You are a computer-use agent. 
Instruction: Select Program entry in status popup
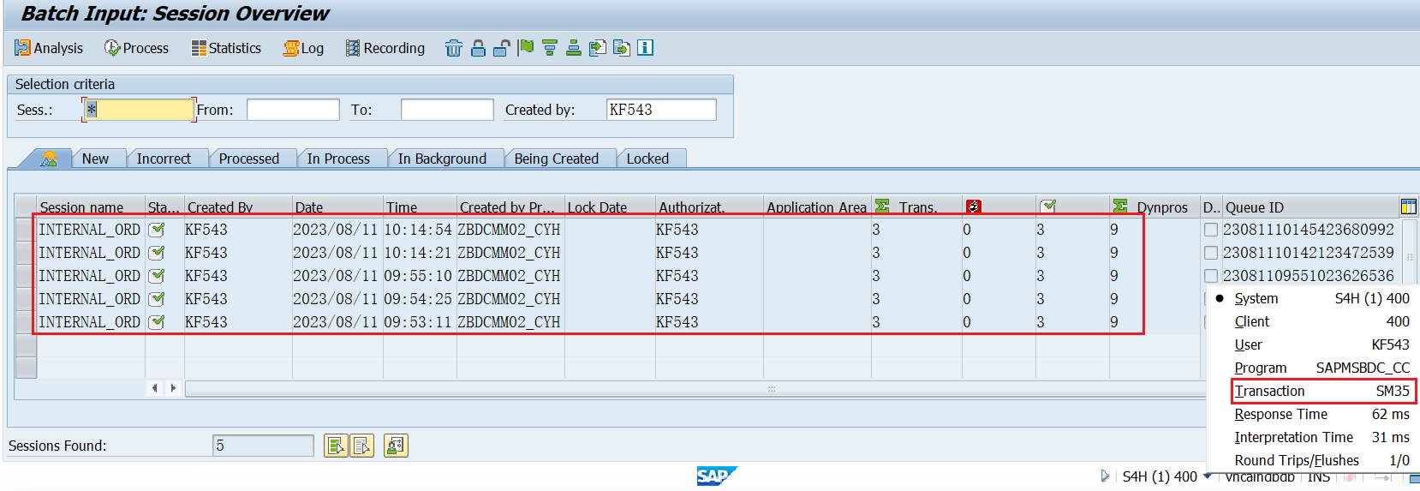click(1312, 368)
